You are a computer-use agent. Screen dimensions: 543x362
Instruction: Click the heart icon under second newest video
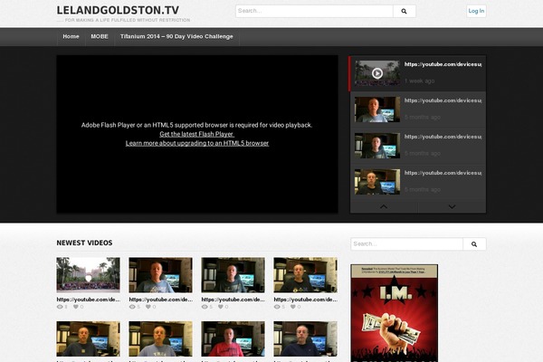point(148,307)
